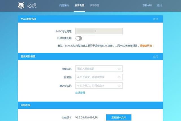This screenshot has width=181, height=121.
Task: Select version text V1.5.2Build9396_TU
Action: pos(87,118)
